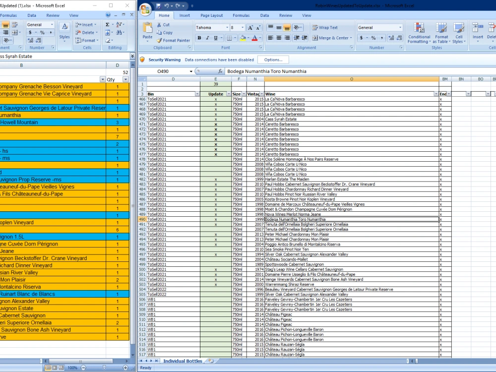Click the Cut scissors button
The width and height of the screenshot is (496, 372).
(163, 25)
